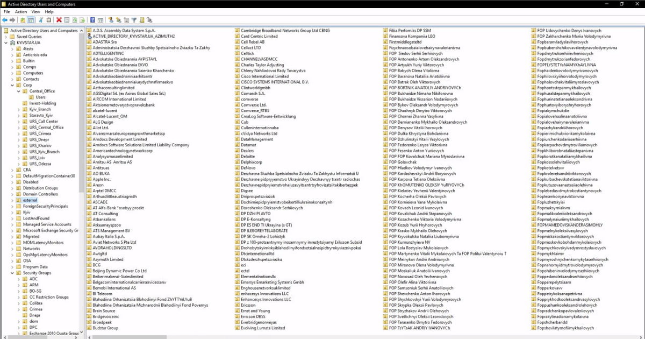645x339 pixels.
Task: Click the Forward arrow in the toolbar
Action: (12, 20)
